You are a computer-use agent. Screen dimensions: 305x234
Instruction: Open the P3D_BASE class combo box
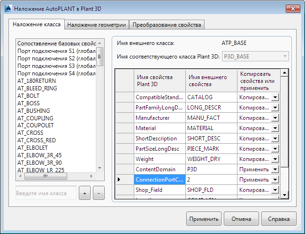tap(255, 57)
